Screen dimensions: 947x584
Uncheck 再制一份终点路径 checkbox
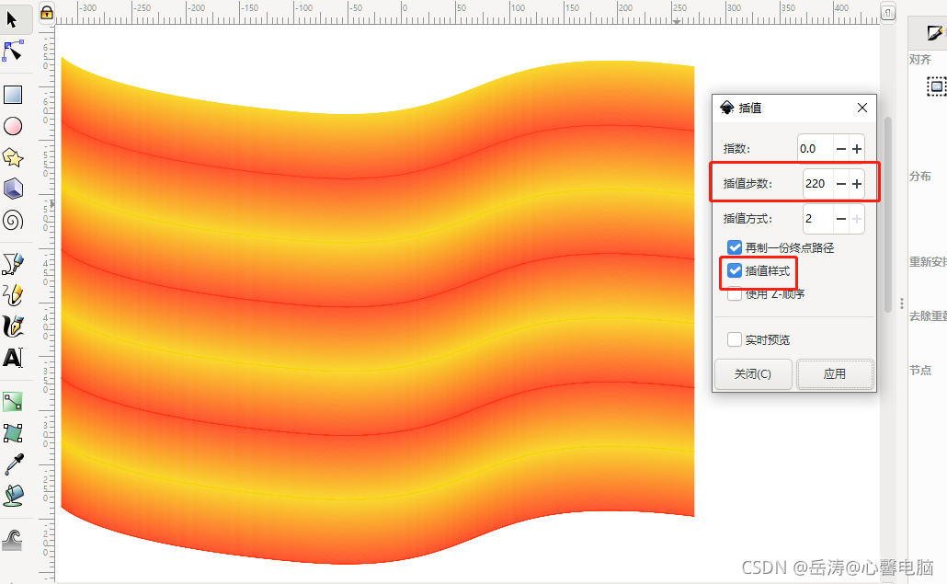[x=735, y=247]
